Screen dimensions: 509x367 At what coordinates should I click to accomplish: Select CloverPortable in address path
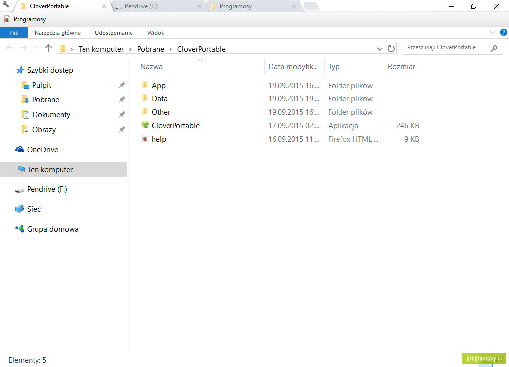(201, 49)
